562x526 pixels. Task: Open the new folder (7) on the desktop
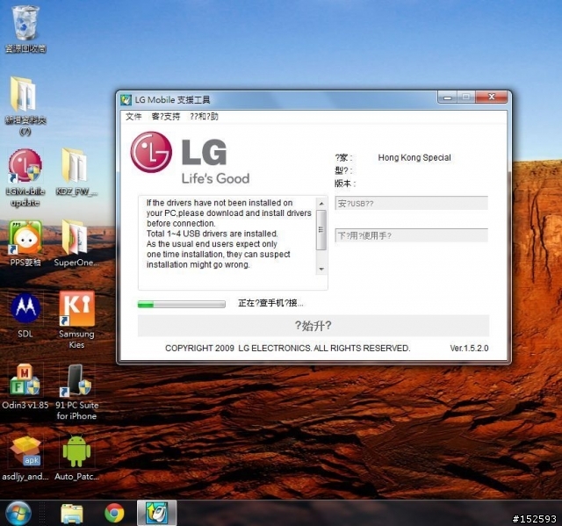click(24, 94)
